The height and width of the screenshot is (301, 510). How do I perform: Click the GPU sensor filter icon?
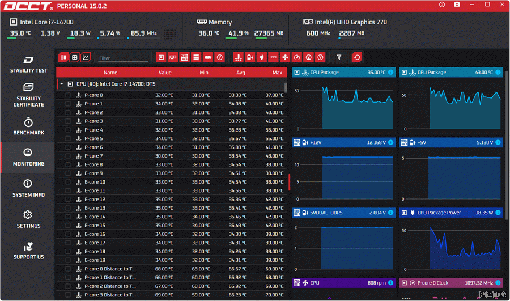(x=173, y=57)
